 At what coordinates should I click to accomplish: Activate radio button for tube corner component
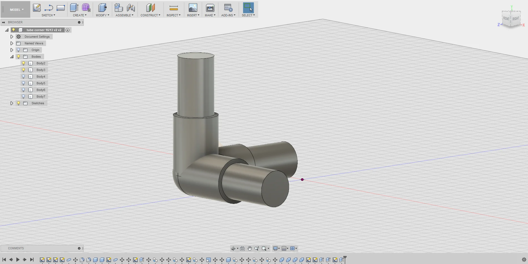(67, 30)
